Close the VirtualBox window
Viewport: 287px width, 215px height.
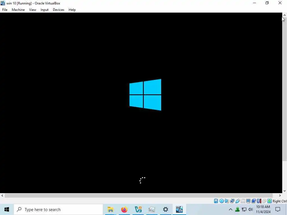point(280,3)
